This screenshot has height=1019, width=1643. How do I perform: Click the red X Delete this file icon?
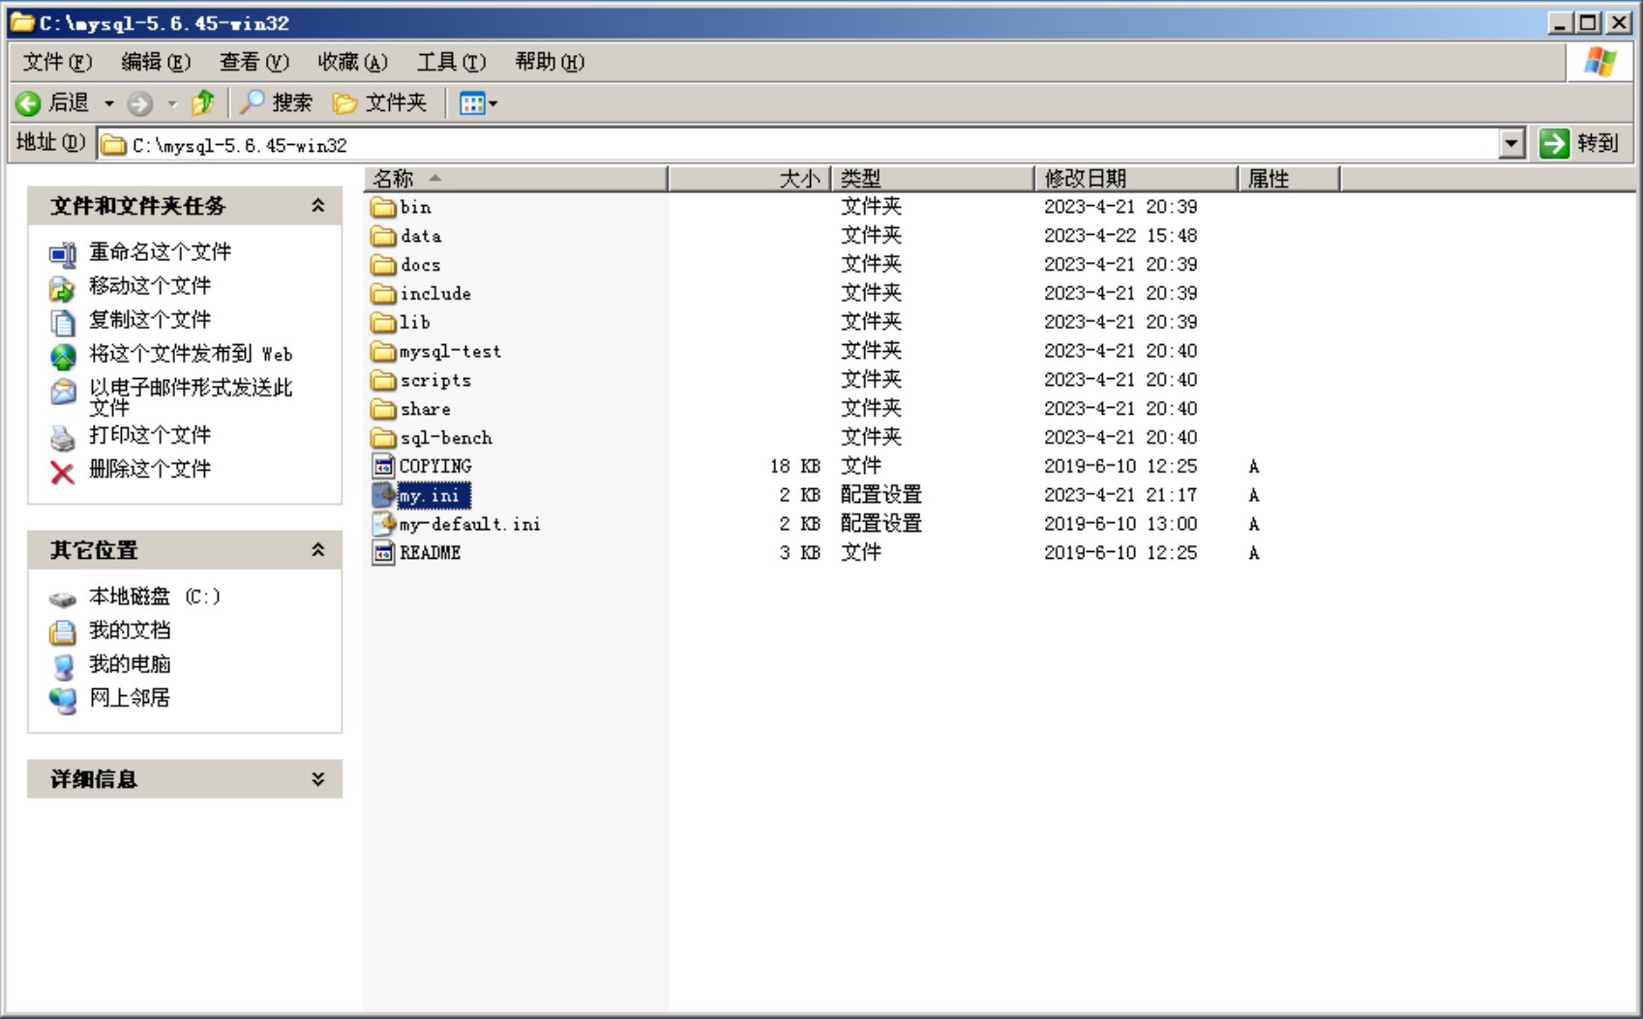click(x=62, y=472)
